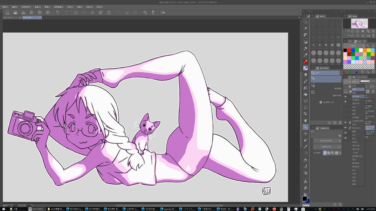Toggle the lock icon in Tool Property panel
The image size is (376, 211).
[340, 136]
